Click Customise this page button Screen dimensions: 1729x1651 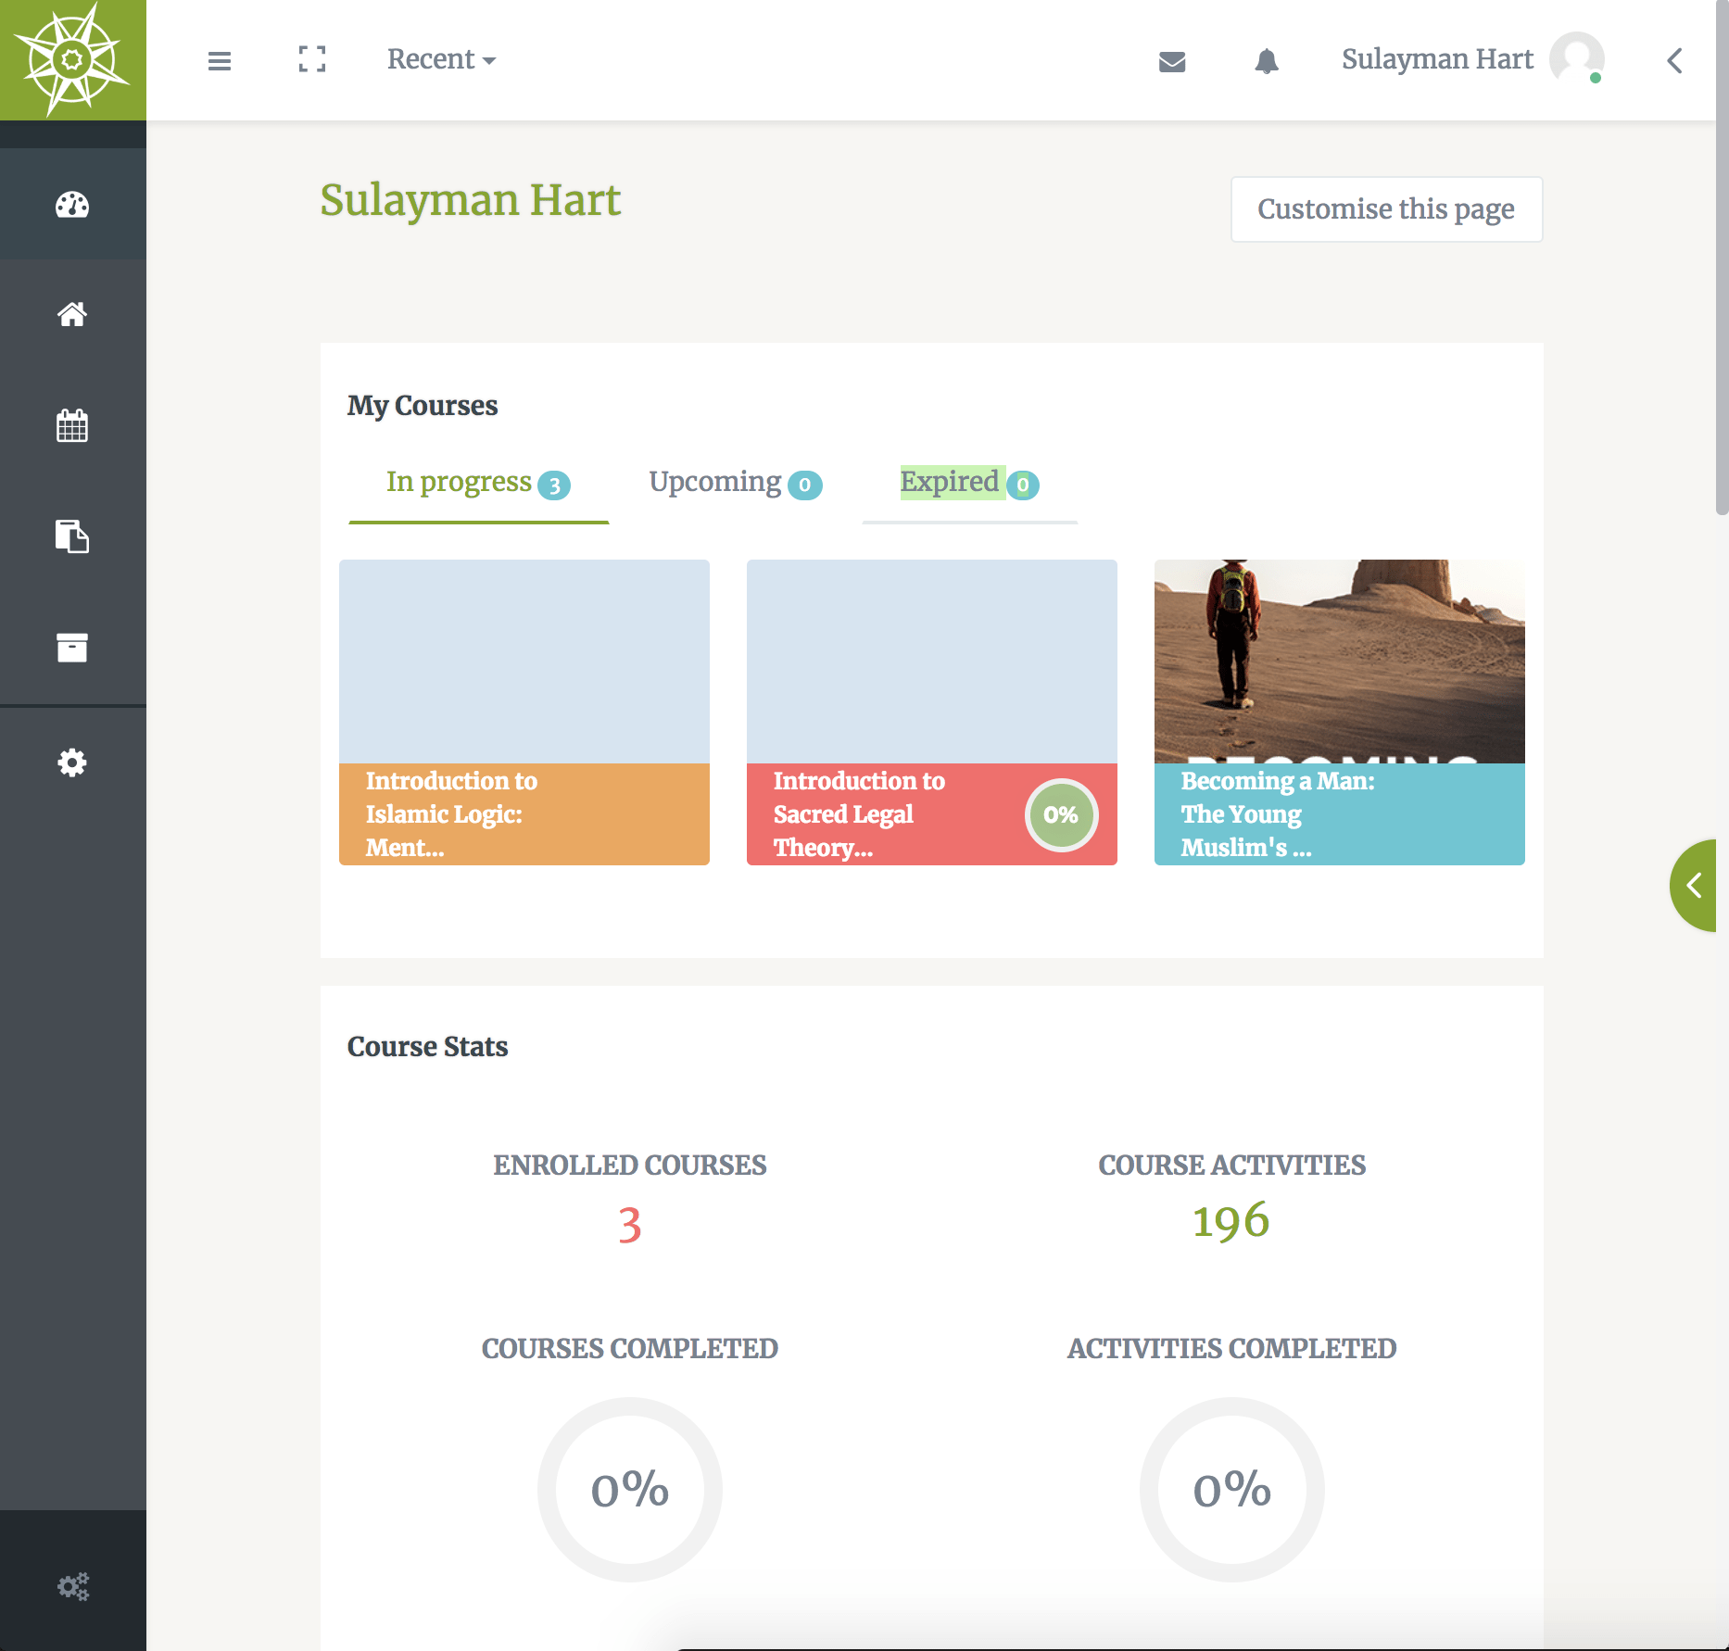pyautogui.click(x=1386, y=209)
